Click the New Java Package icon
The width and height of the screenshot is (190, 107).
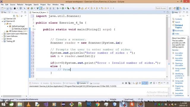point(28,8)
